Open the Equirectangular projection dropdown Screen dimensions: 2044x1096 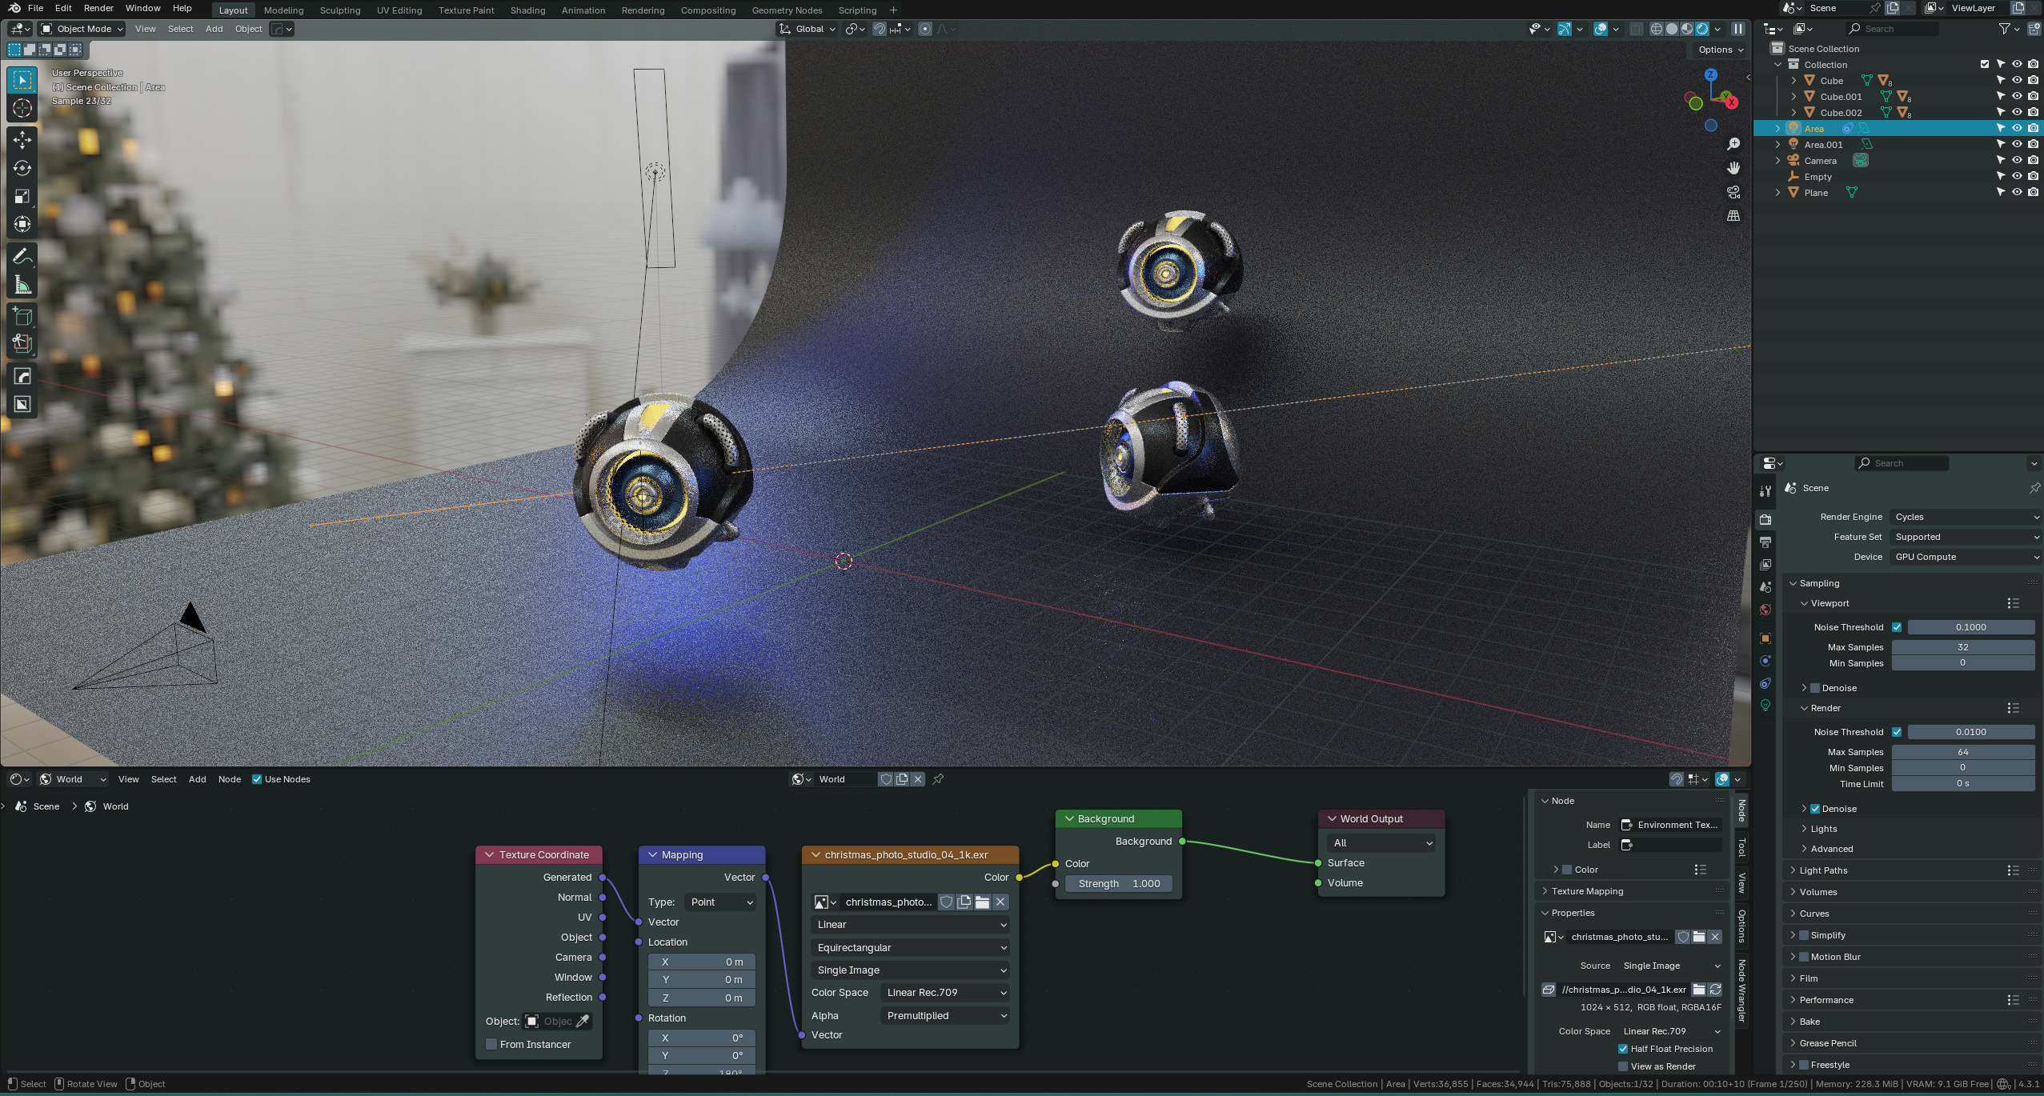pos(910,947)
